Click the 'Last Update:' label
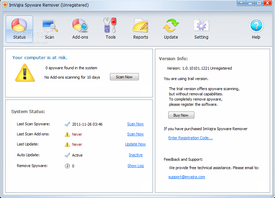This screenshot has width=275, height=198. tap(28, 144)
